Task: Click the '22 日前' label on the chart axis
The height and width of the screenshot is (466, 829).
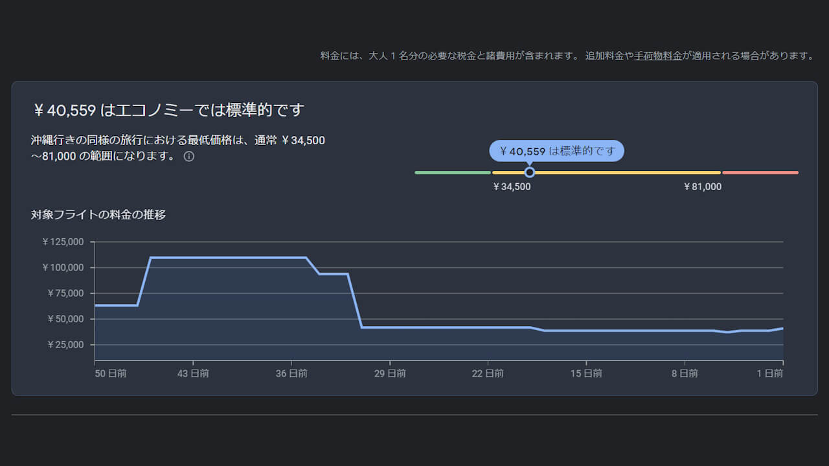Action: click(488, 373)
